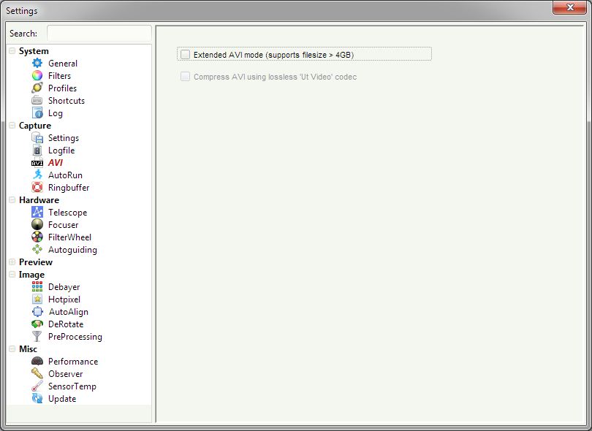Click the Update icon
Image resolution: width=592 pixels, height=431 pixels.
click(x=37, y=399)
